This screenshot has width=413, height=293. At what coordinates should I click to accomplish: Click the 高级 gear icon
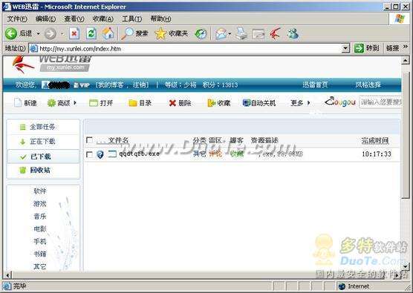click(x=51, y=103)
